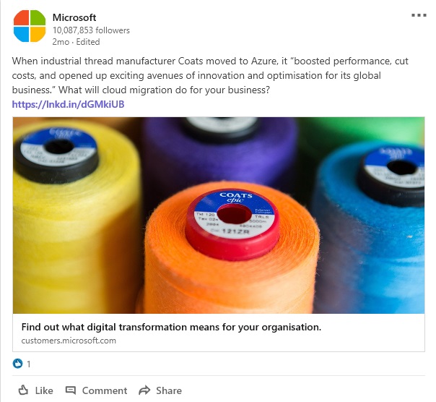Screen dimensions: 436x402
Task: Open the Microsoft company name link
Action: click(x=74, y=17)
